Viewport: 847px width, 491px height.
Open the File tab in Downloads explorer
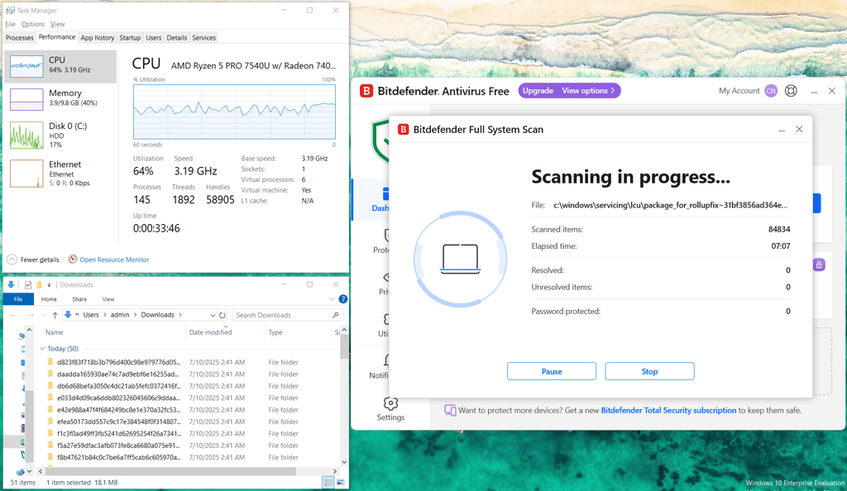click(x=18, y=299)
